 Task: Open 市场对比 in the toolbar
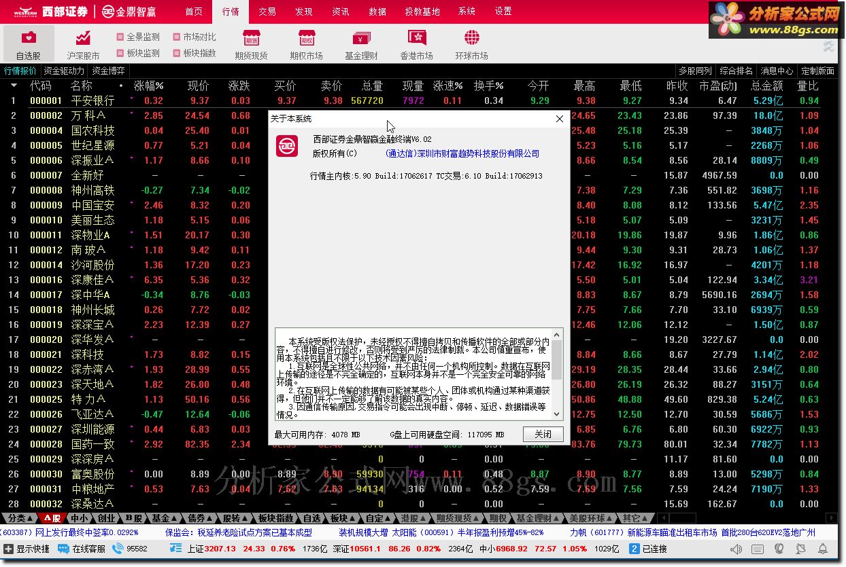point(194,37)
